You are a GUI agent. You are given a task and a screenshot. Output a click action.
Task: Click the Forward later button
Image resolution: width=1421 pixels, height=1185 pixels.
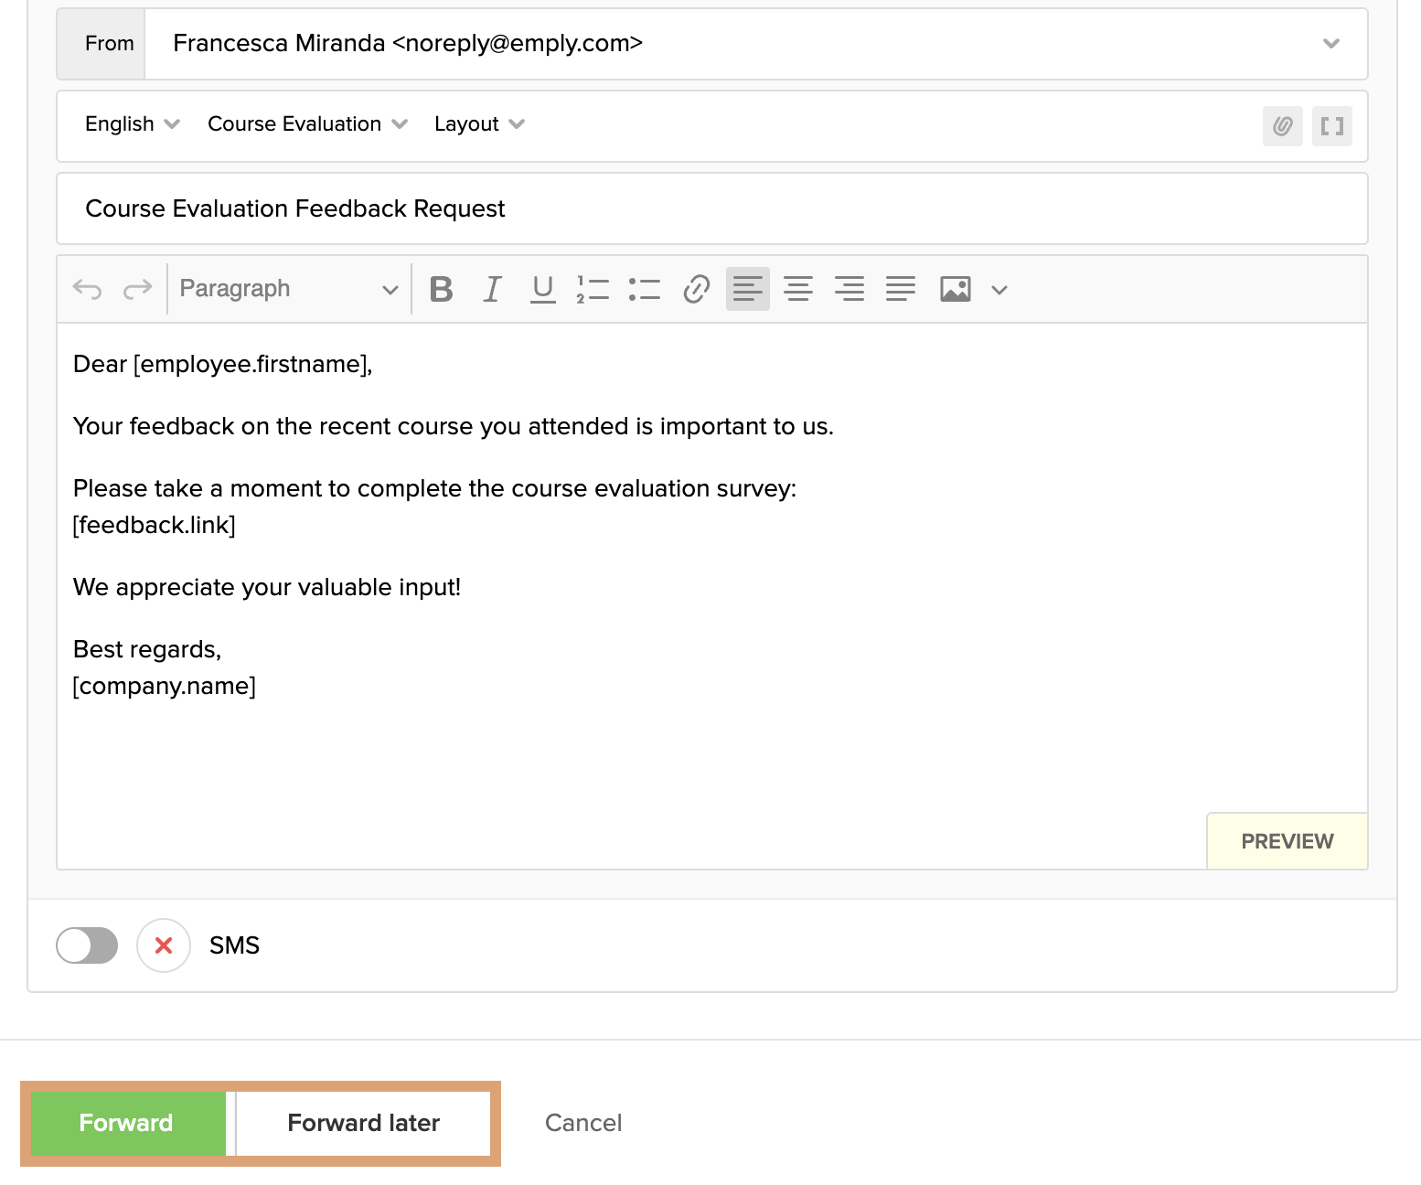coord(363,1123)
